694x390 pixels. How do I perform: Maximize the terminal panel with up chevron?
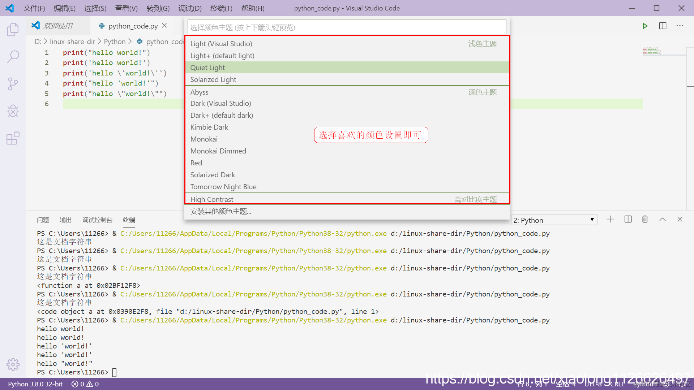click(663, 219)
